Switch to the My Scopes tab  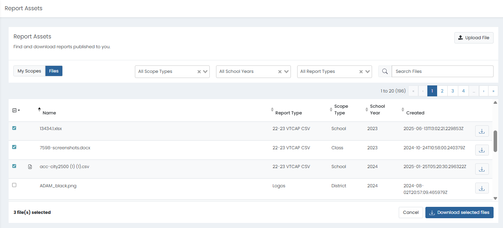pos(29,71)
